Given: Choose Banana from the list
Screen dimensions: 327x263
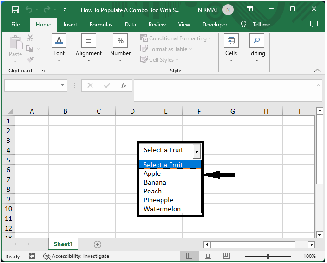Looking at the screenshot, I should coord(170,182).
